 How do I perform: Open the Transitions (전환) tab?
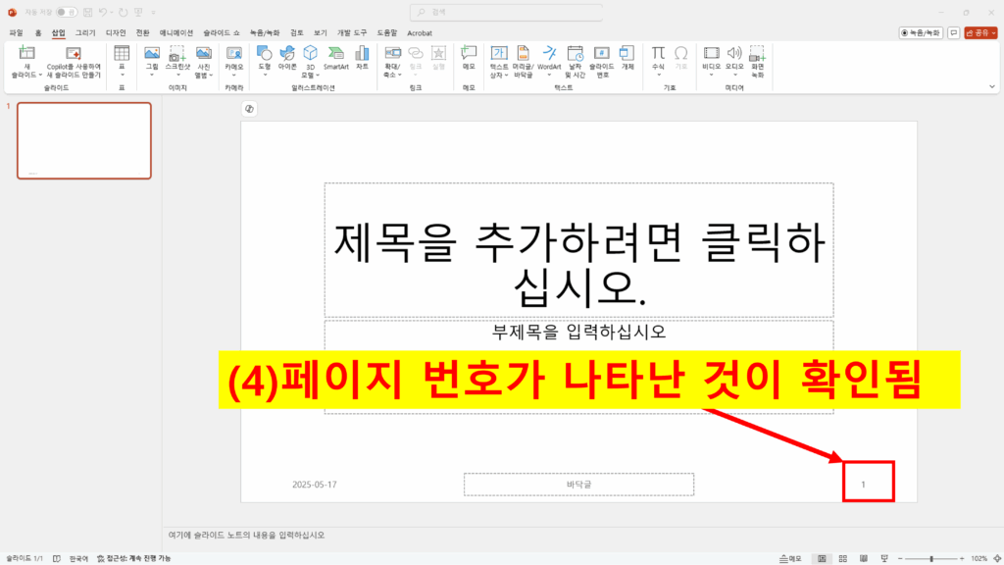(x=143, y=32)
